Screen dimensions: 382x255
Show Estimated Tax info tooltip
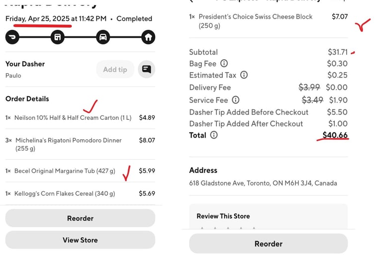pos(244,75)
